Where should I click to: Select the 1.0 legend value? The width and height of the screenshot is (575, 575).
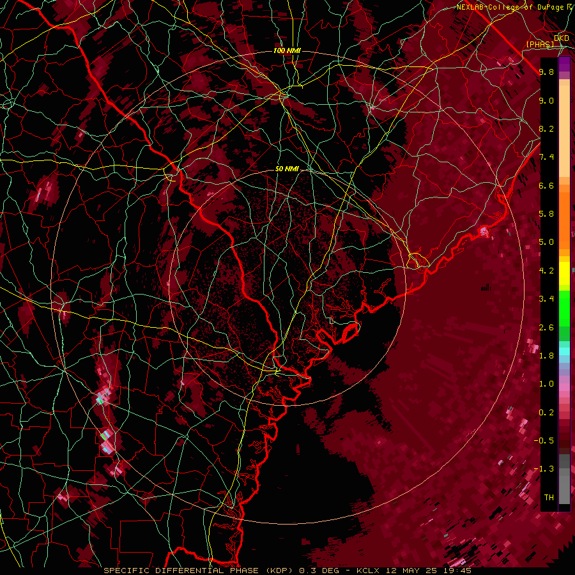546,384
